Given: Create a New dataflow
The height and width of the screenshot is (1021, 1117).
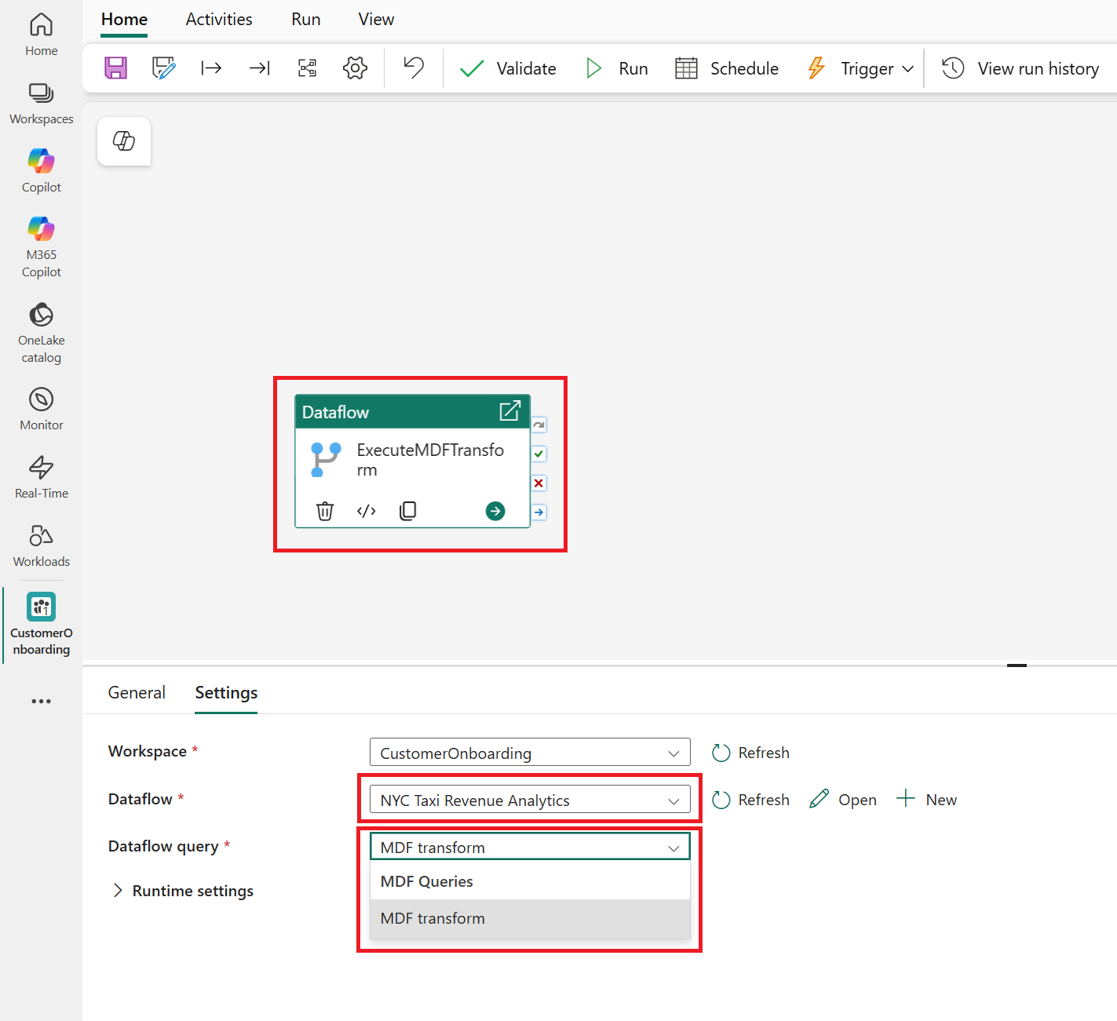Looking at the screenshot, I should (x=927, y=800).
